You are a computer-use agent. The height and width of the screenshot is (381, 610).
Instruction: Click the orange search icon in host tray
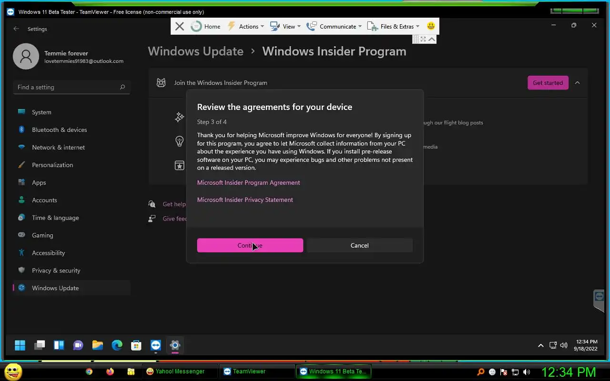click(481, 372)
